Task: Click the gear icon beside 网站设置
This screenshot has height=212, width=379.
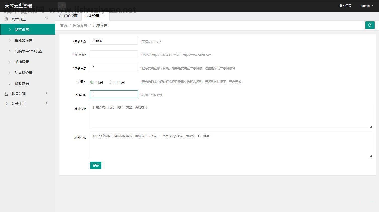Action: coord(6,19)
